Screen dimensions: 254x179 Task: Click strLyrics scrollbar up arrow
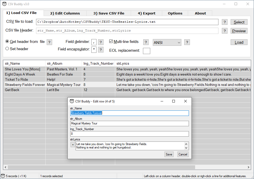point(186,144)
